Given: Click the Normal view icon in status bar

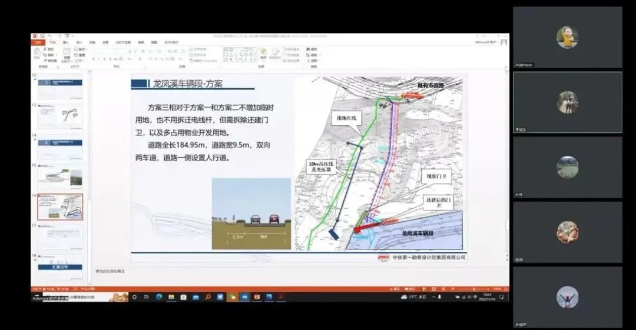Looking at the screenshot, I should point(425,289).
